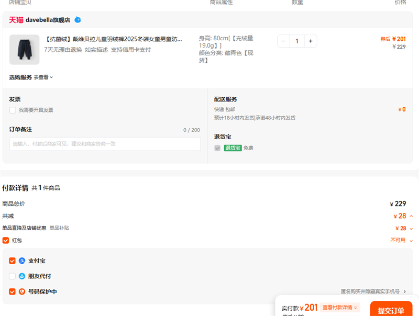Click the Alipay payment icon
419x316 pixels.
[x=22, y=261]
